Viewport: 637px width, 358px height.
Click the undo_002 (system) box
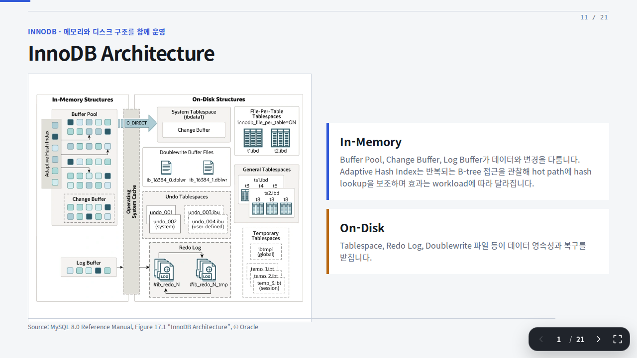click(165, 224)
